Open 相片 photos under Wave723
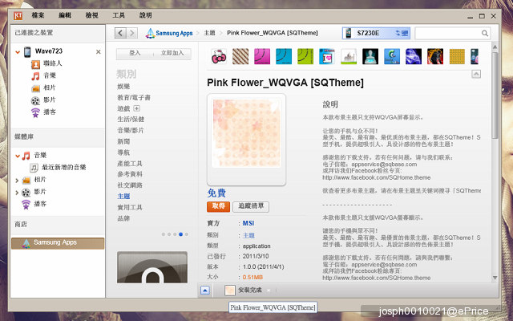This screenshot has width=513, height=321. point(50,87)
